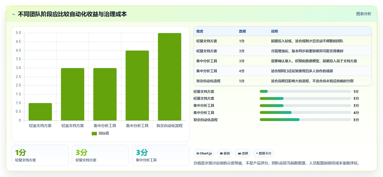Click the 维度 column header
The image size is (383, 177).
[x=200, y=31]
